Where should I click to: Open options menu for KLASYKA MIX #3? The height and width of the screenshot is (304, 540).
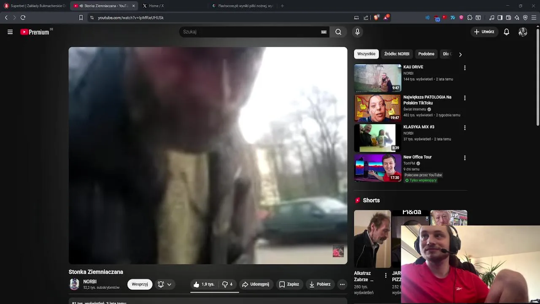coord(465,128)
